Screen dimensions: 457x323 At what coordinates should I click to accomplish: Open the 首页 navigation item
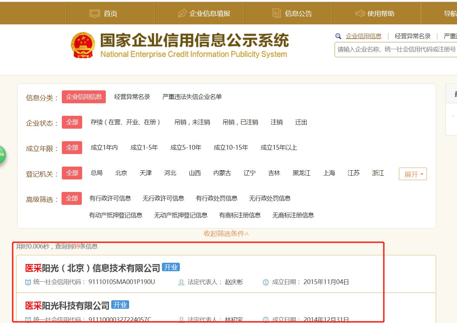click(x=111, y=13)
